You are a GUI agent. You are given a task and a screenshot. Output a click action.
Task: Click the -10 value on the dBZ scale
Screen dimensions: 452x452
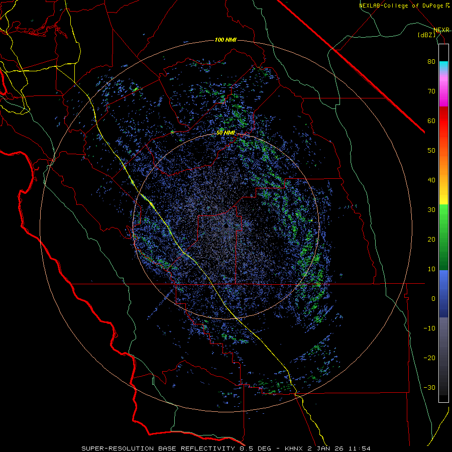429,328
